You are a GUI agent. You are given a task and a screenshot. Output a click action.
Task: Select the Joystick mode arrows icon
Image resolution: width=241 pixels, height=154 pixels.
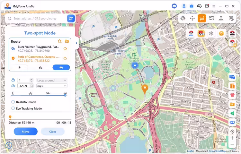click(x=192, y=18)
